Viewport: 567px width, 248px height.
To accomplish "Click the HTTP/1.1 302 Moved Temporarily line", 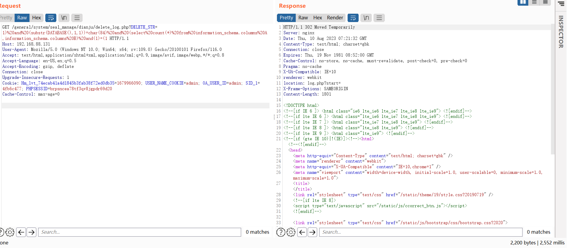I will [x=319, y=27].
